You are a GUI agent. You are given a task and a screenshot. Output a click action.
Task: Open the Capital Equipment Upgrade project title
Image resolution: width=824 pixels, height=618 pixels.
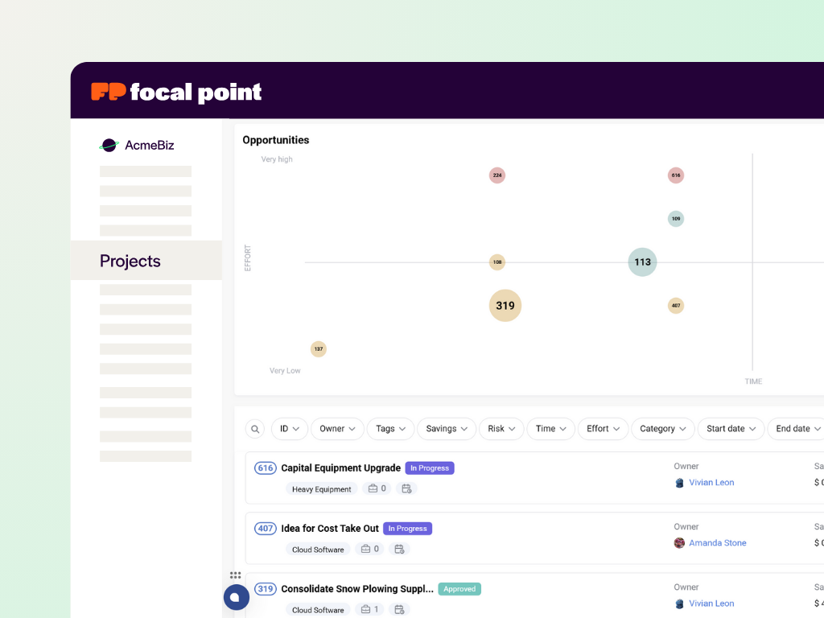click(340, 468)
